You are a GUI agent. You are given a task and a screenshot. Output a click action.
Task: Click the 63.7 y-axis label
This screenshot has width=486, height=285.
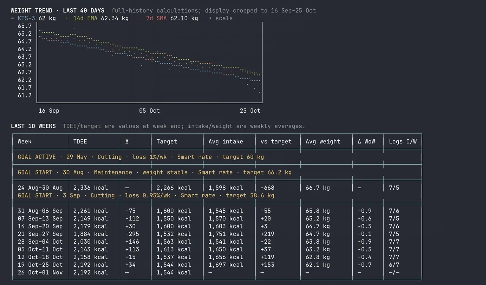coord(25,57)
